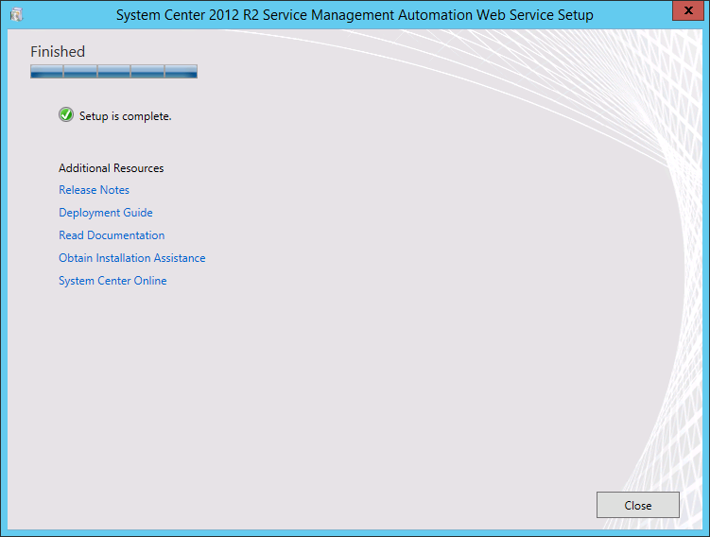This screenshot has height=537, width=710.
Task: Click the Close button to exit setup
Action: point(637,505)
